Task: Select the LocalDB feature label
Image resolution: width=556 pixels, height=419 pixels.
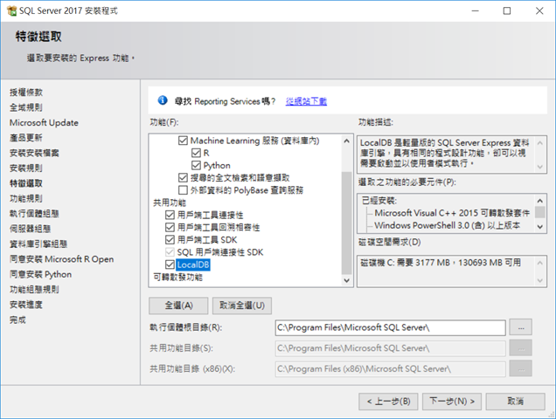Action: pos(193,264)
